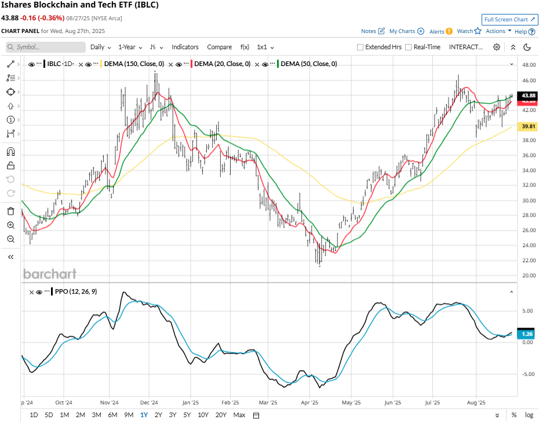Zoom in on the chart
This screenshot has width=550, height=427.
coord(10,225)
